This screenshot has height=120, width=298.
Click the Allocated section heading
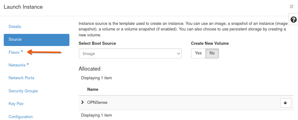coord(89,69)
